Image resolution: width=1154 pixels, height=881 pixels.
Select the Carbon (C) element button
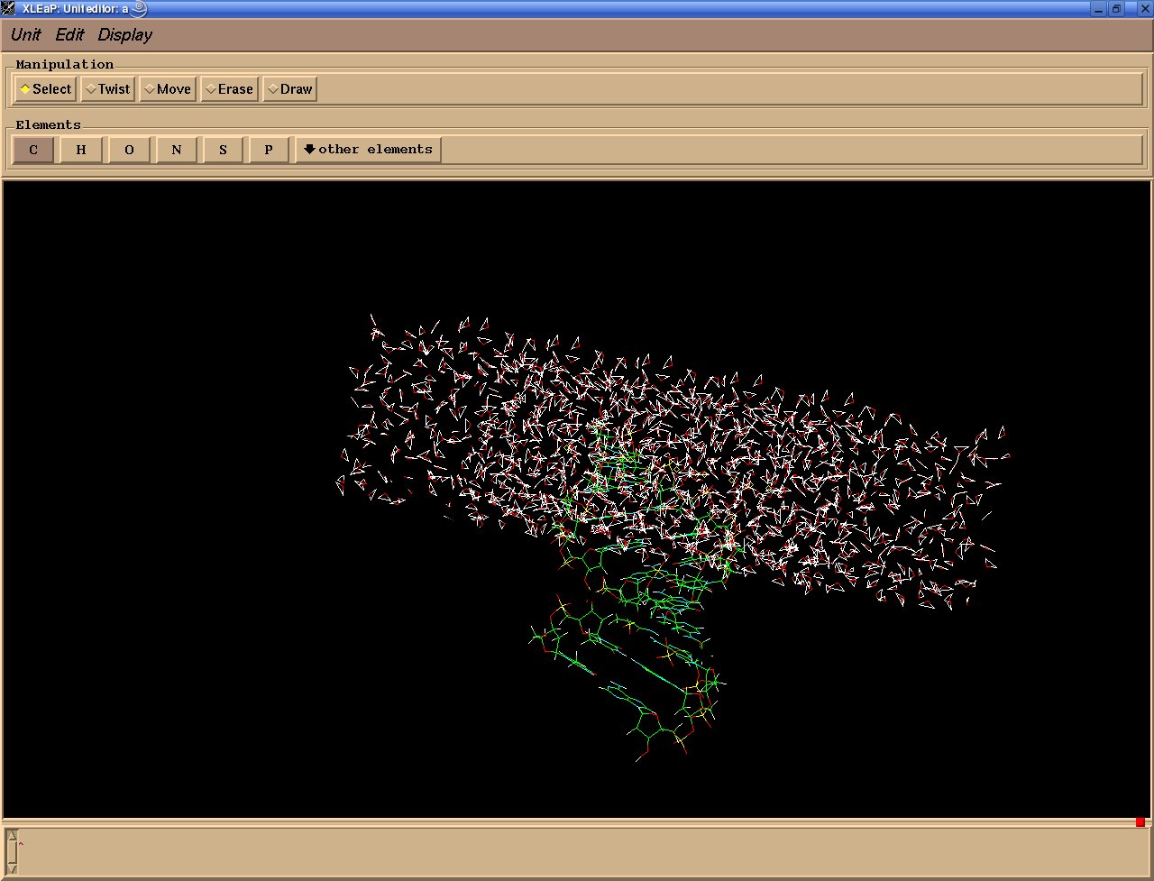pos(33,150)
